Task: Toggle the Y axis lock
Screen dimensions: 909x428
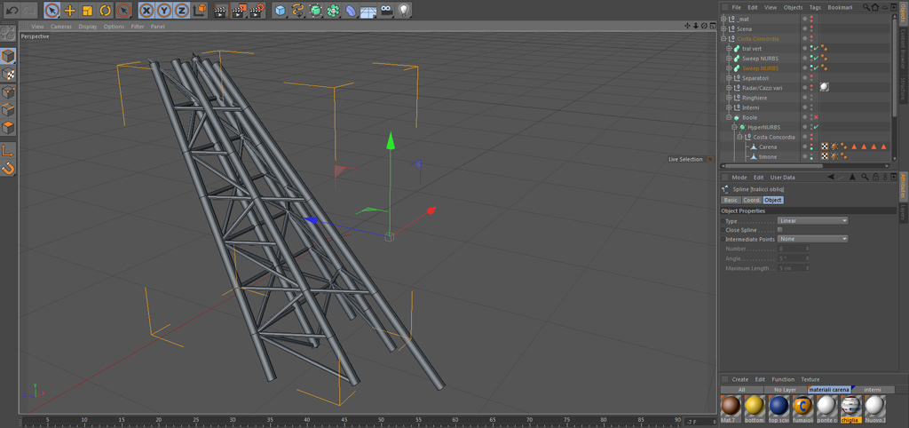Action: click(164, 10)
